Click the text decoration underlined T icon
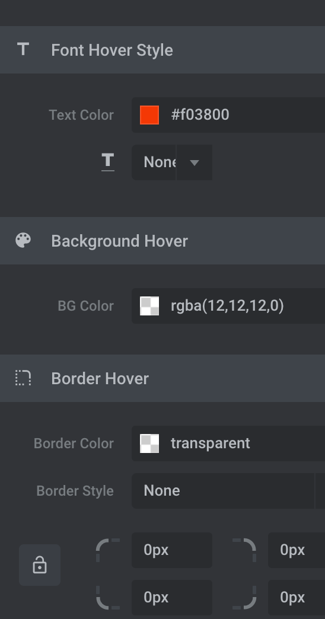The width and height of the screenshot is (325, 619). (108, 162)
